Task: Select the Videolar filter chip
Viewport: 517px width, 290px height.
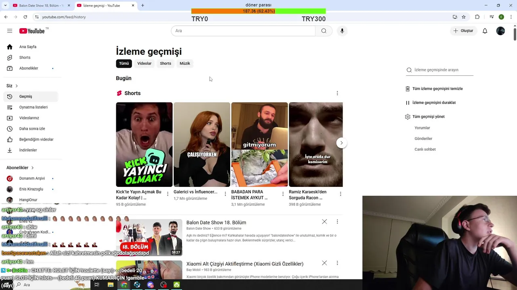Action: [x=144, y=64]
